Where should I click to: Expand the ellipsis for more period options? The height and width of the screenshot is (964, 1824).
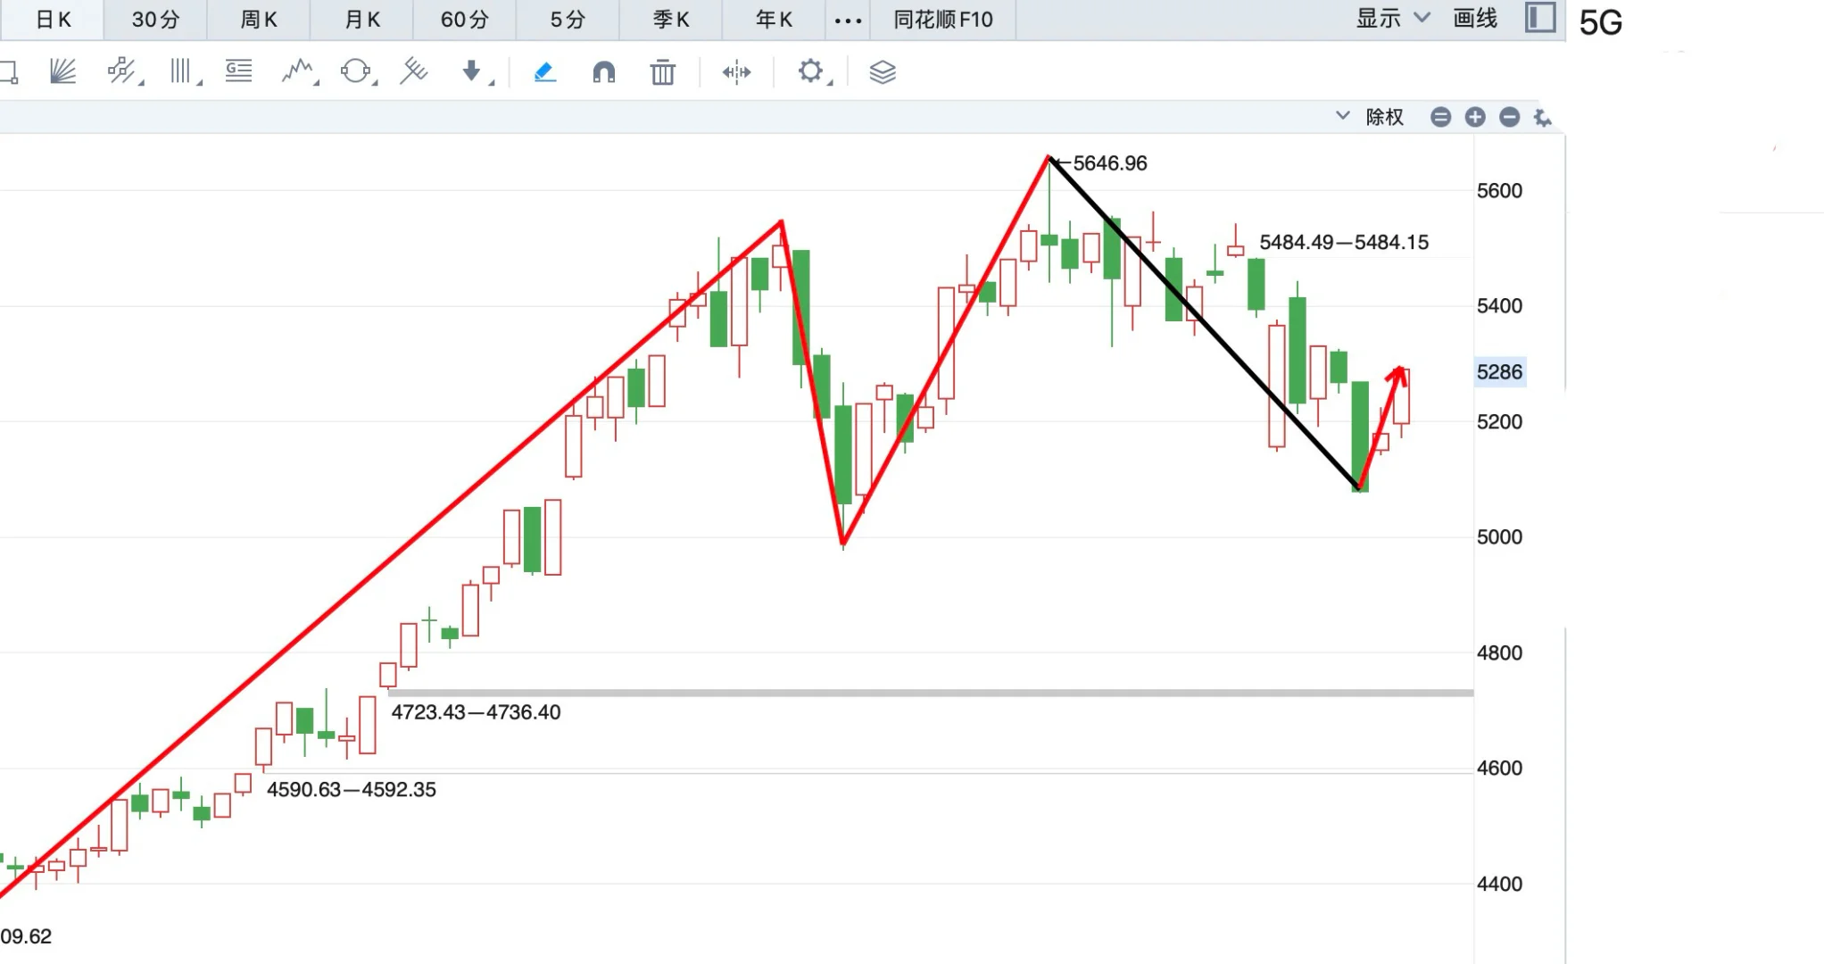pos(846,19)
